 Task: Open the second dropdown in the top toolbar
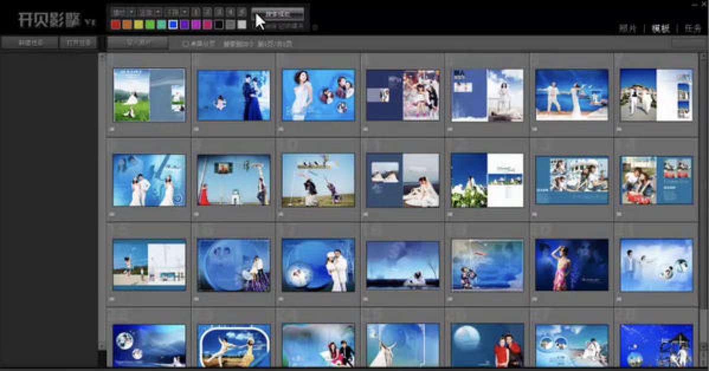click(149, 12)
